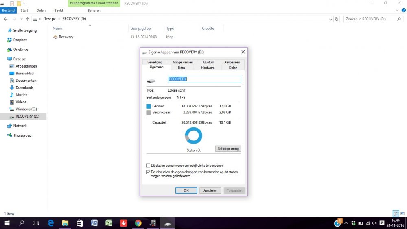Go back with the left arrow

pyautogui.click(x=6, y=19)
